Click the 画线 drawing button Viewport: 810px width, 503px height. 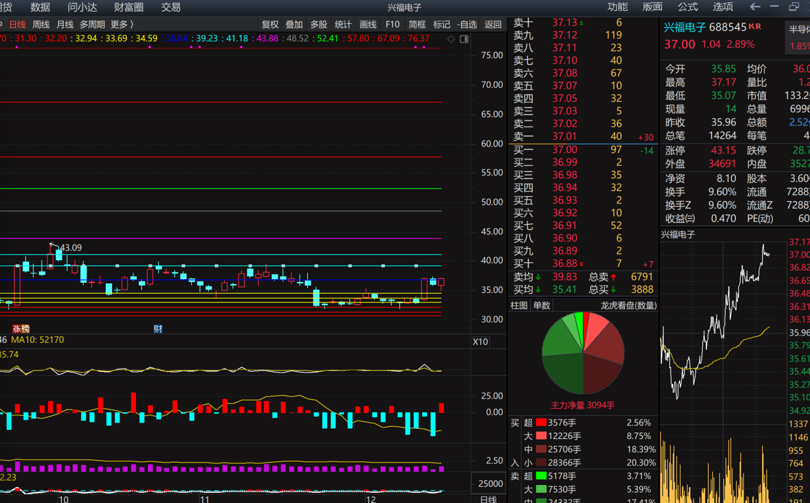point(368,25)
